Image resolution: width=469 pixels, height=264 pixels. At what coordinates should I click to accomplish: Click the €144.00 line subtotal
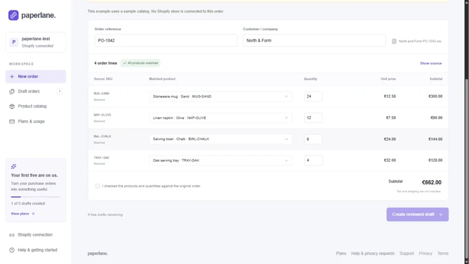435,139
